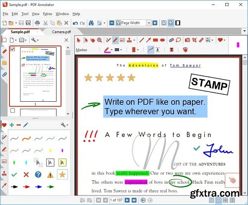Select the Stamp tool
This screenshot has height=205, width=248.
[129, 40]
